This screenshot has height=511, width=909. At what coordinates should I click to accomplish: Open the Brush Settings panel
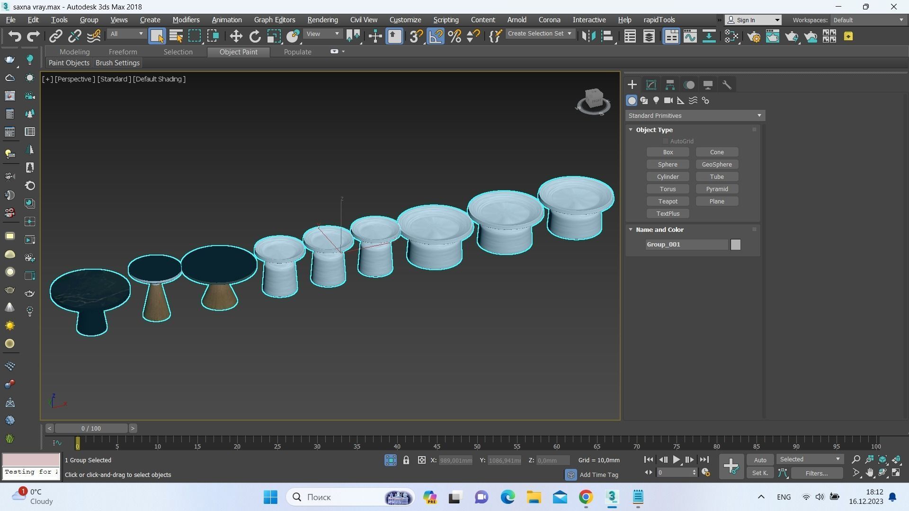[117, 63]
